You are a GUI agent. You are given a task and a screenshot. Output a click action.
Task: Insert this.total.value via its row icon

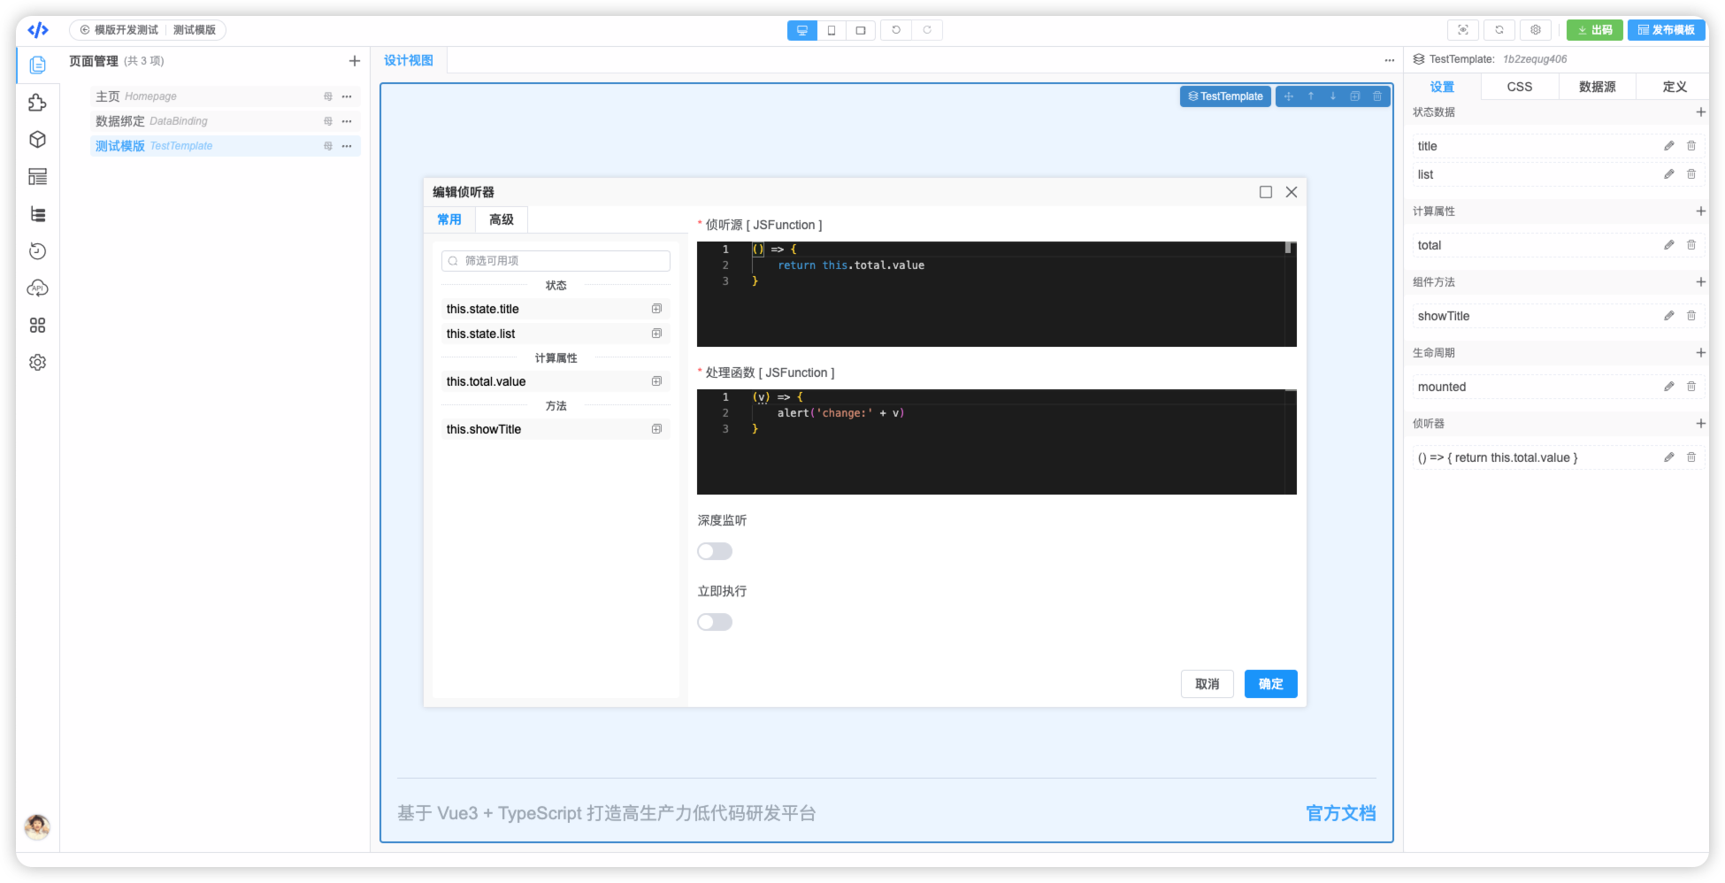pos(656,381)
